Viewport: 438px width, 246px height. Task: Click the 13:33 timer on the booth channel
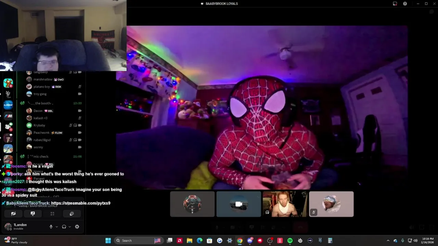point(77,103)
